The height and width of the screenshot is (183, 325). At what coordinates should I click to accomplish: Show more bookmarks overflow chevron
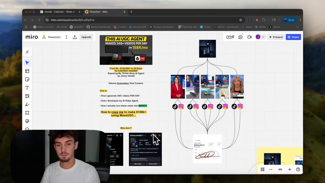(x=297, y=27)
